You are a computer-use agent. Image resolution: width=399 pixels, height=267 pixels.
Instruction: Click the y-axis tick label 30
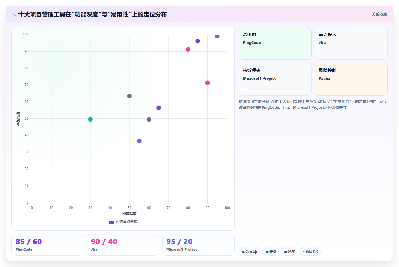pos(27,152)
